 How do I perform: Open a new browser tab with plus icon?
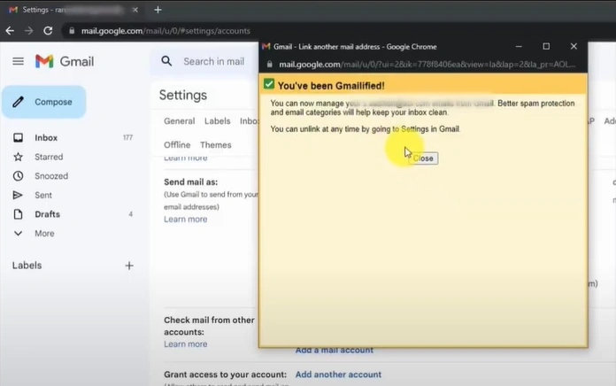click(x=158, y=10)
